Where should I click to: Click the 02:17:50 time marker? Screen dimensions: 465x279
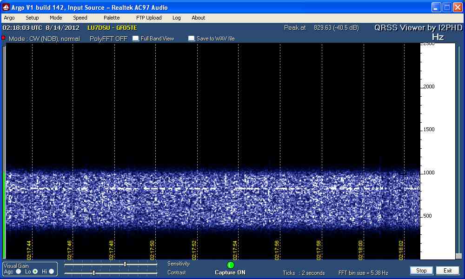pyautogui.click(x=152, y=250)
